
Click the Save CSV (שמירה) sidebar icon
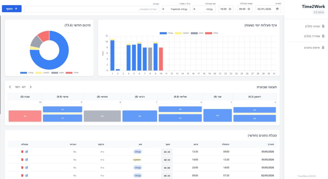[323, 36]
